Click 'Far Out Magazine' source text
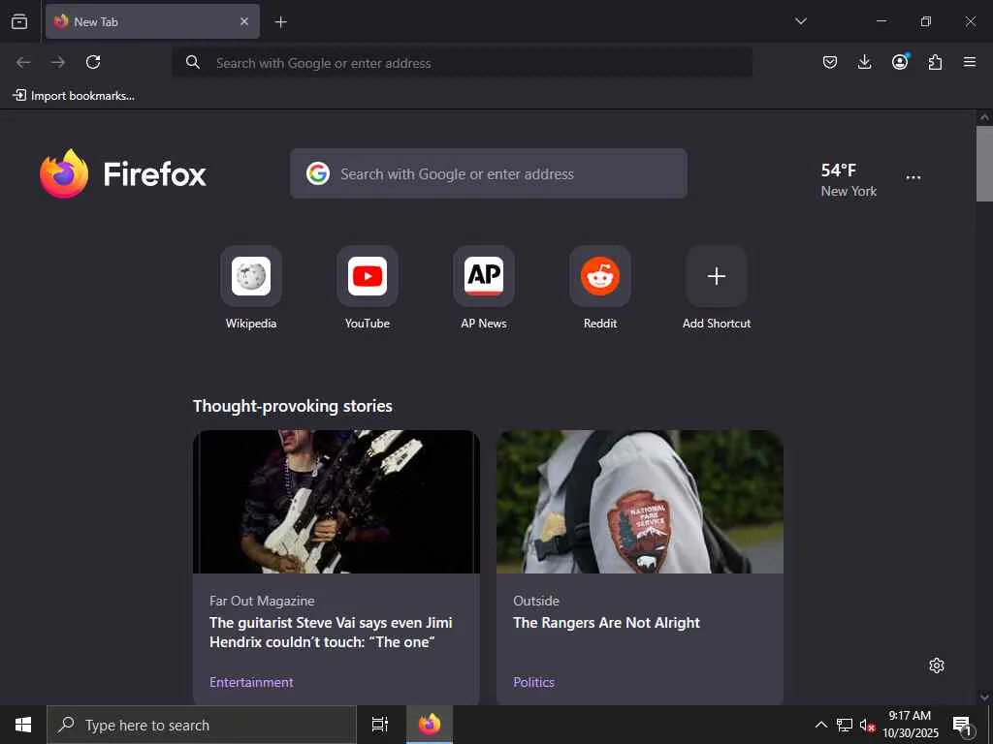The image size is (993, 744). (x=262, y=601)
